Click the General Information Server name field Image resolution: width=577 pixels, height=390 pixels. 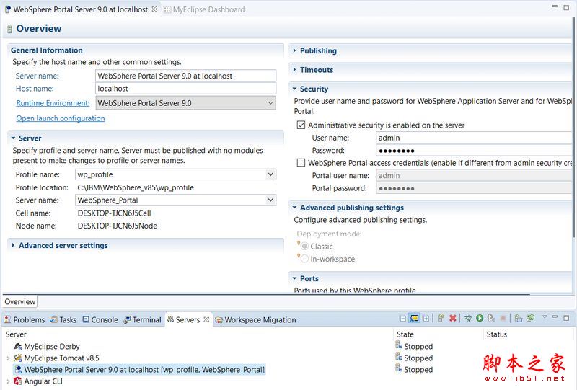pos(185,76)
